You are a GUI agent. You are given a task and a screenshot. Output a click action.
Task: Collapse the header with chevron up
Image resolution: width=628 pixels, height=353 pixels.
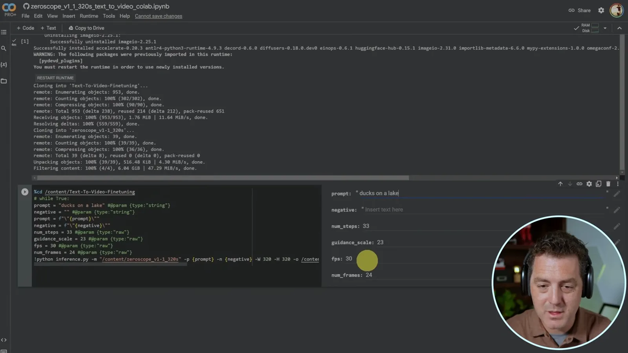(x=619, y=28)
